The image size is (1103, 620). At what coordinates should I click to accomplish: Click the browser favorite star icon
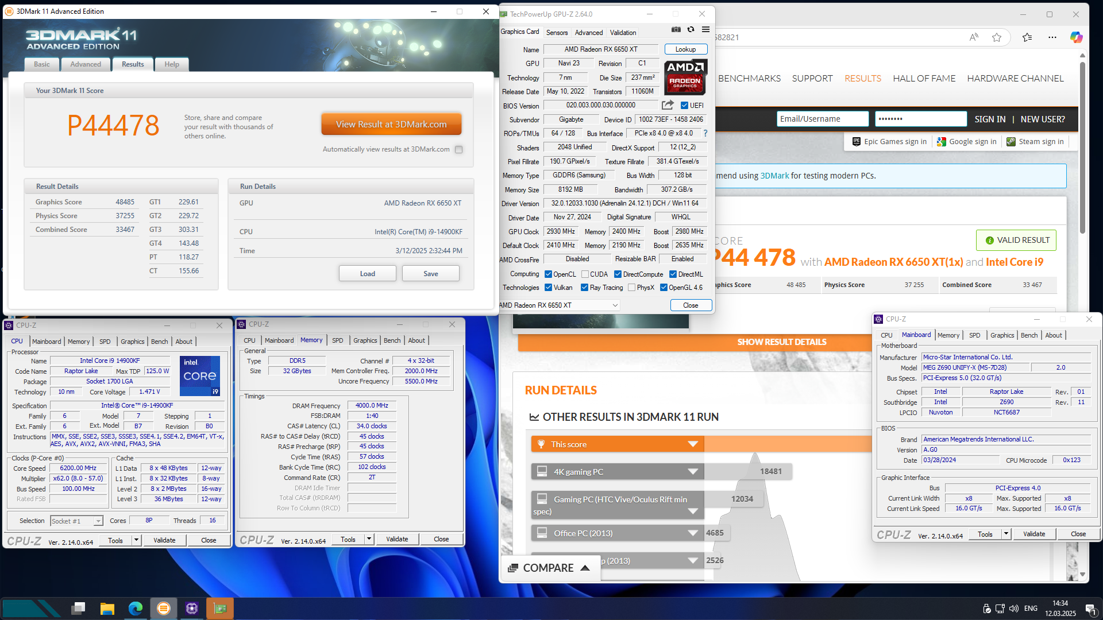tap(997, 37)
